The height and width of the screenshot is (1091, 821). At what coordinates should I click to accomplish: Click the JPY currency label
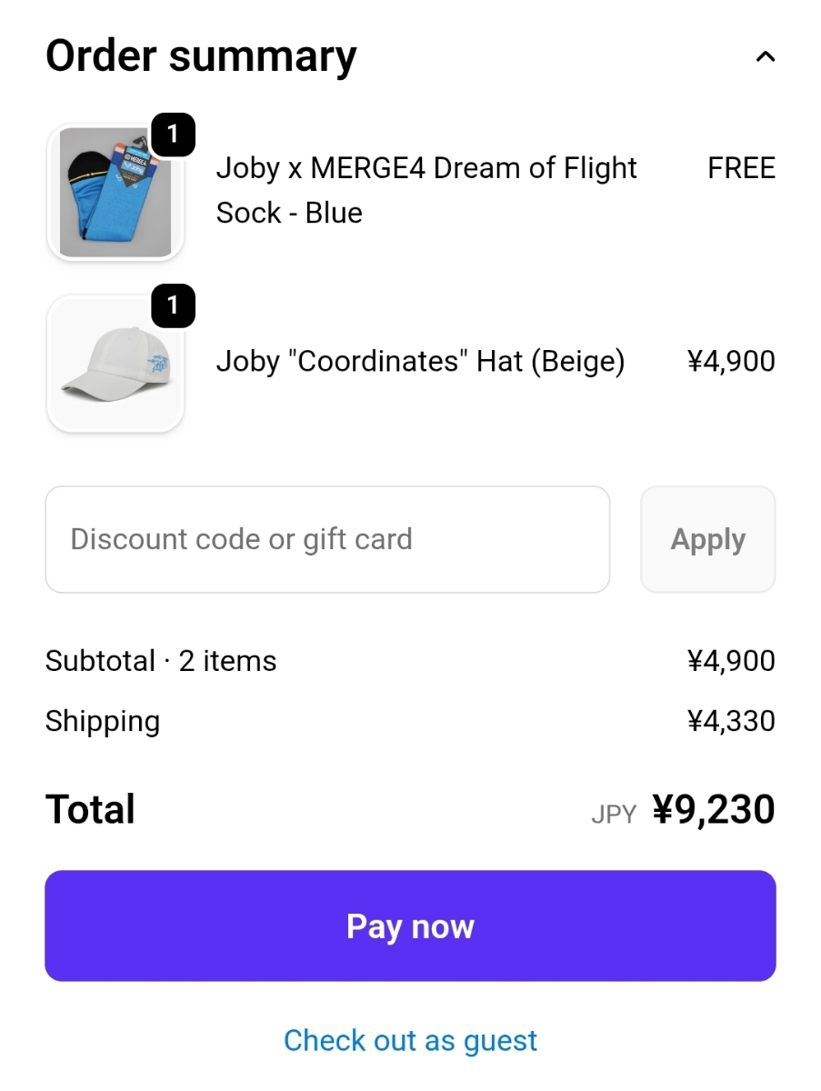coord(614,814)
